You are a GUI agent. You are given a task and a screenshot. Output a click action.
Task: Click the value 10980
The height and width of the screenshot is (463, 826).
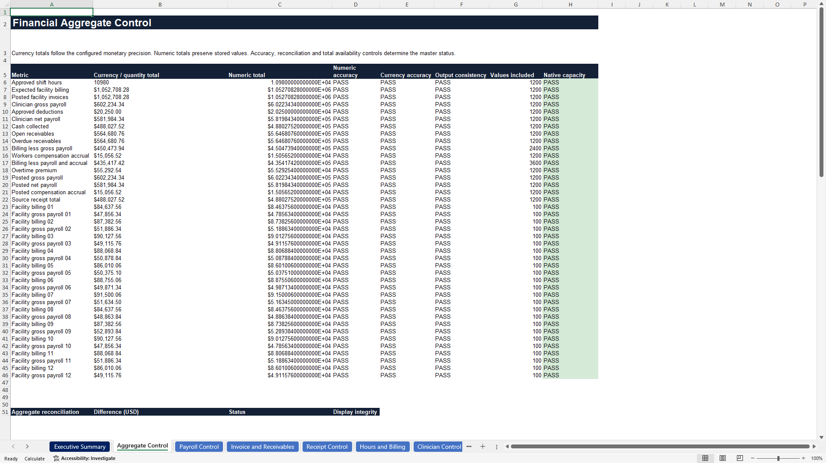pyautogui.click(x=160, y=82)
